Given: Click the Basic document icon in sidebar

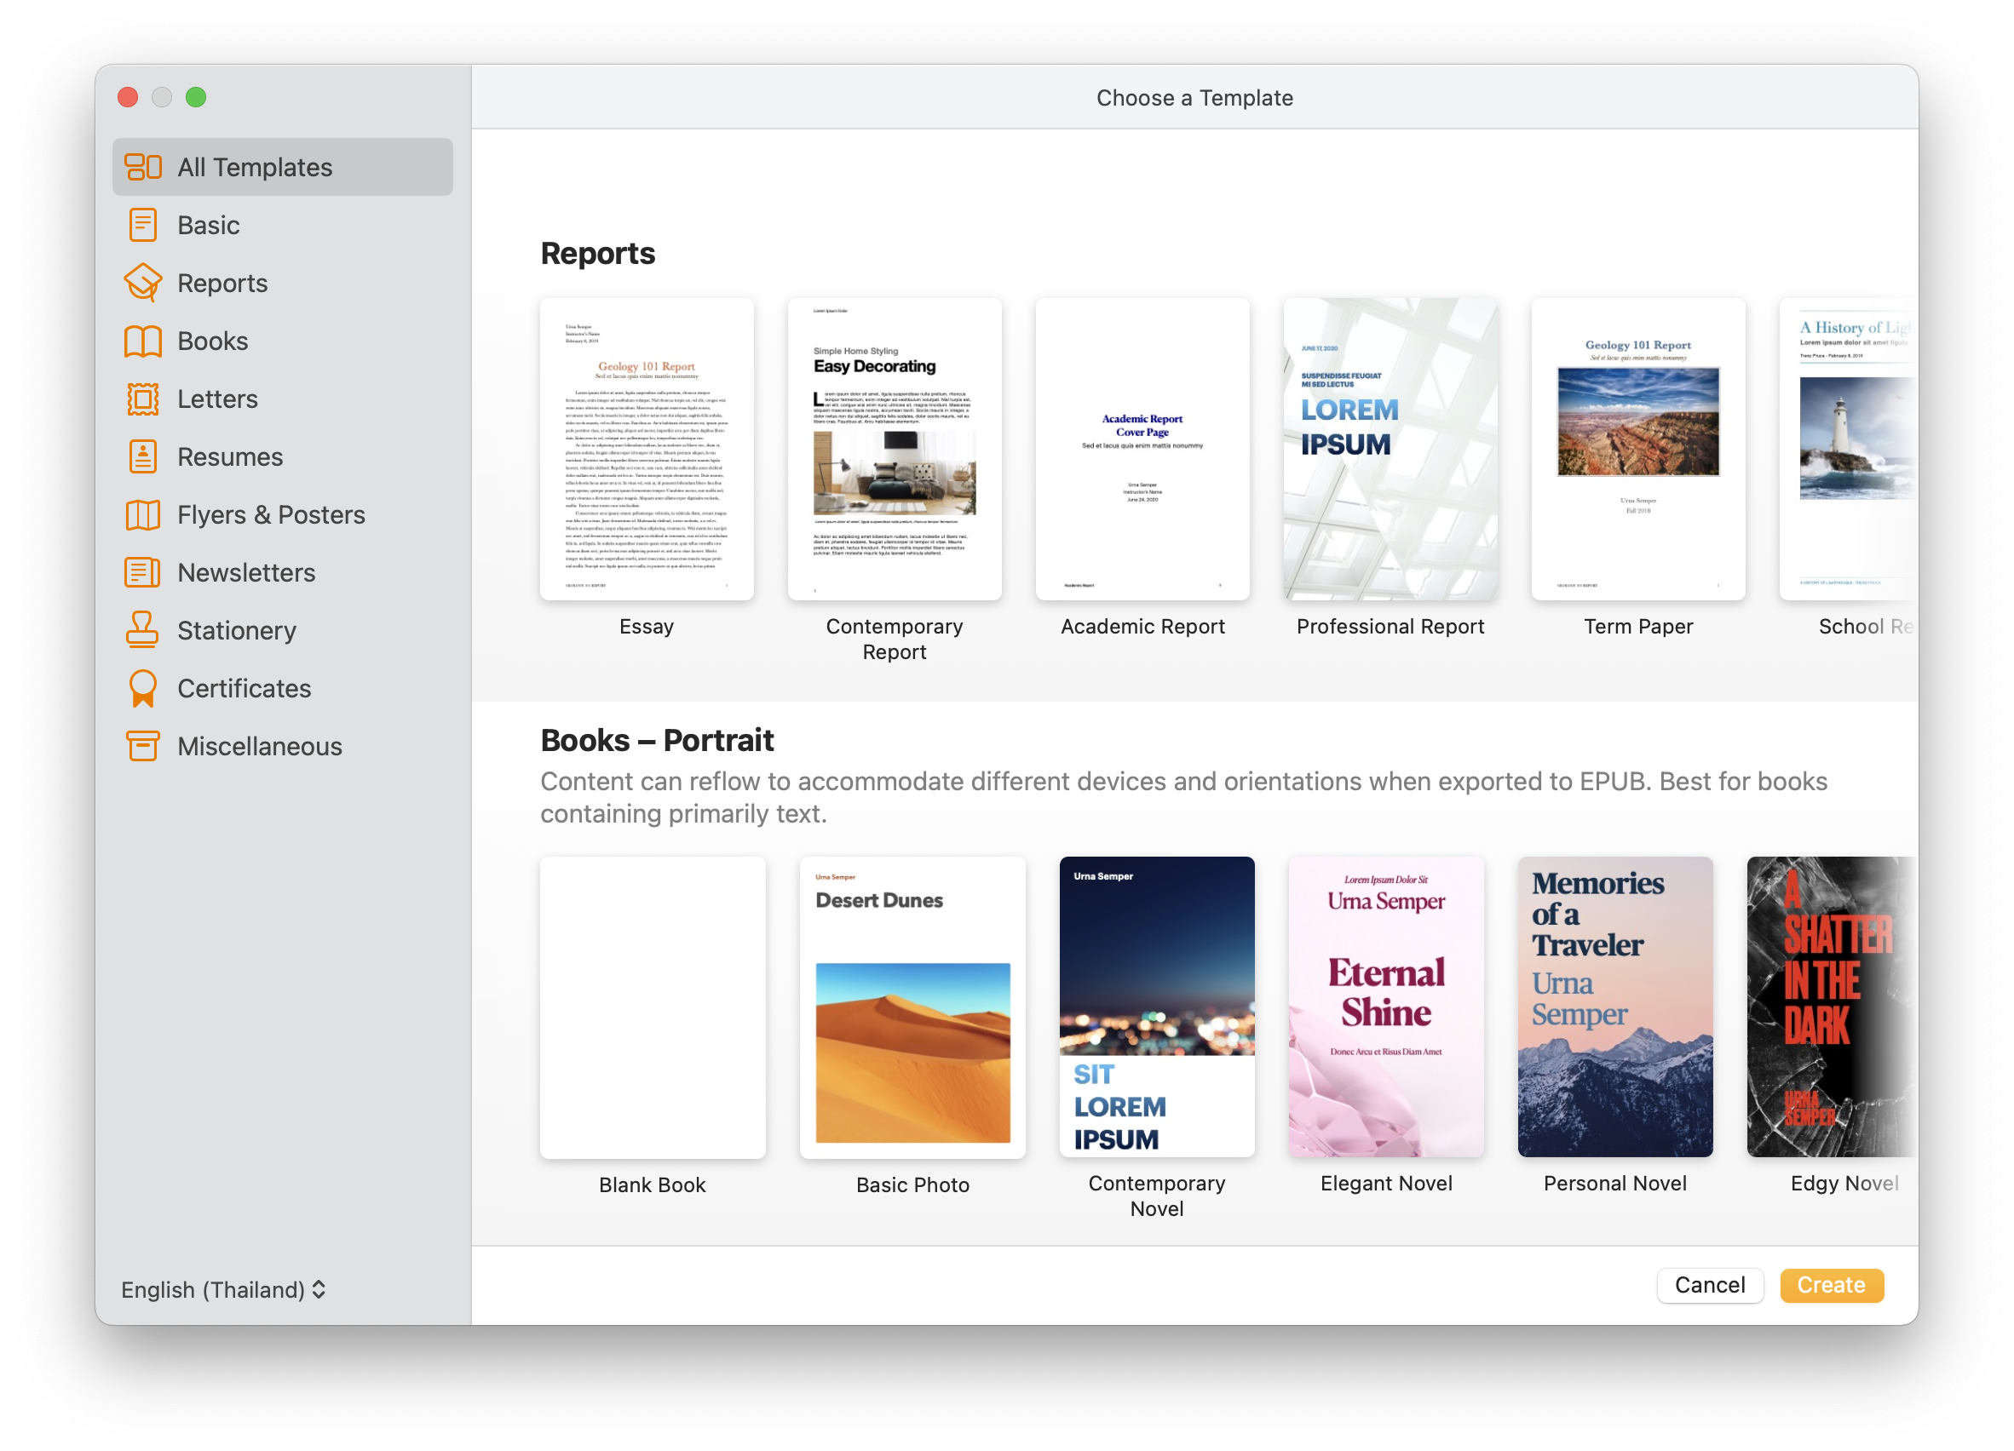Looking at the screenshot, I should tap(142, 225).
